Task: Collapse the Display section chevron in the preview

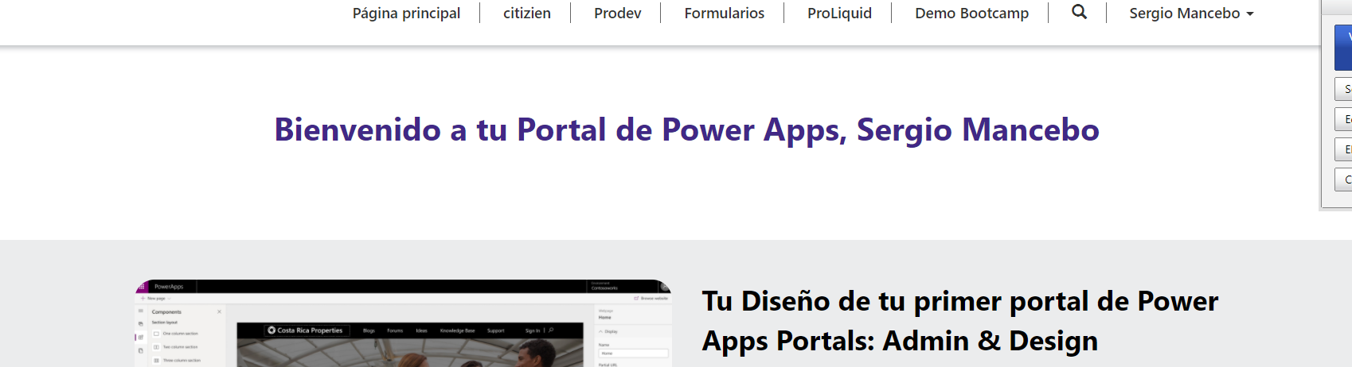Action: [x=601, y=331]
